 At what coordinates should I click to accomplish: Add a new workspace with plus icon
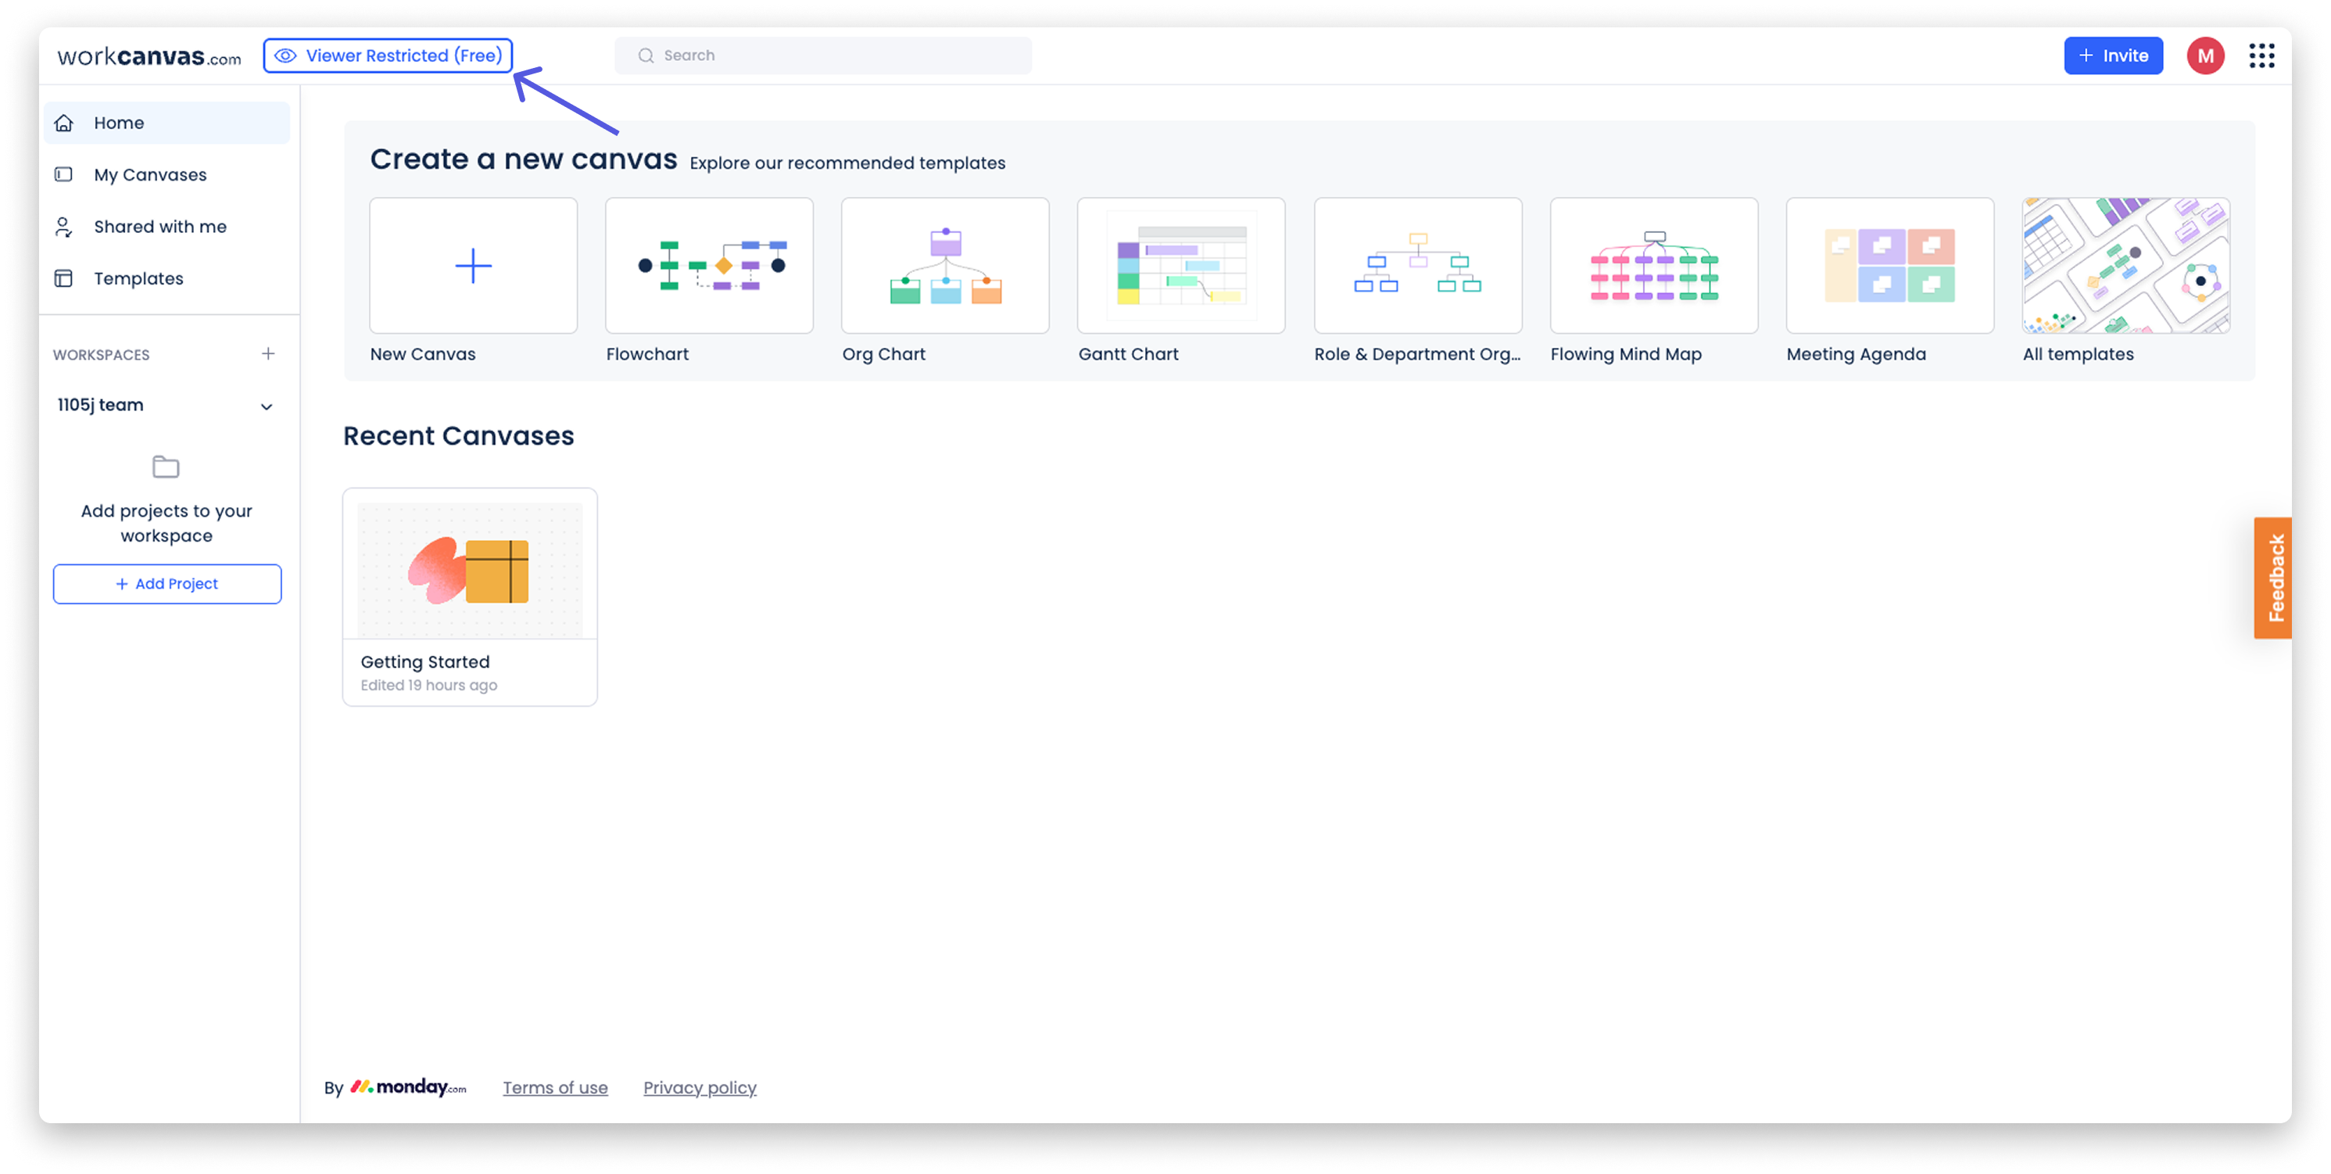tap(268, 353)
